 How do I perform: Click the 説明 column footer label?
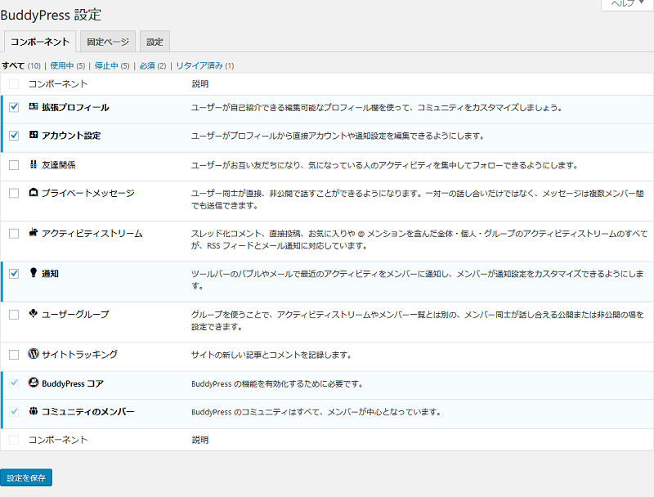(200, 440)
